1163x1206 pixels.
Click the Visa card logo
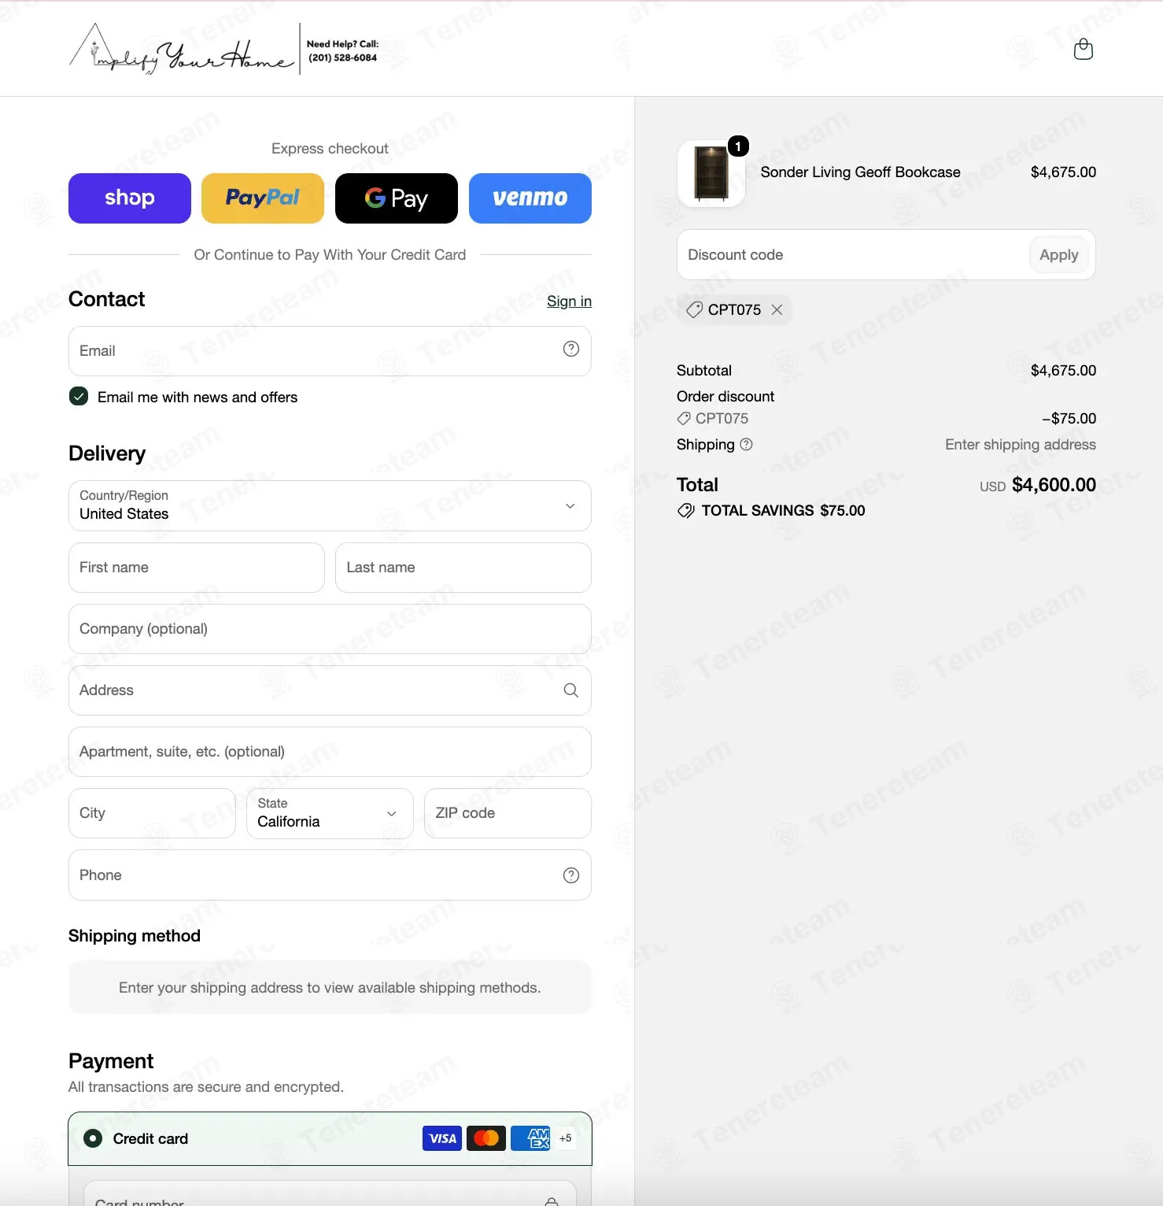pyautogui.click(x=442, y=1138)
